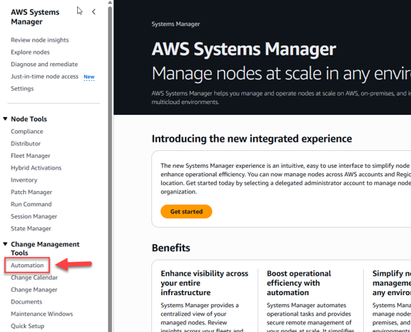This screenshot has height=332, width=411.
Task: Open Review node insights
Action: [x=39, y=40]
